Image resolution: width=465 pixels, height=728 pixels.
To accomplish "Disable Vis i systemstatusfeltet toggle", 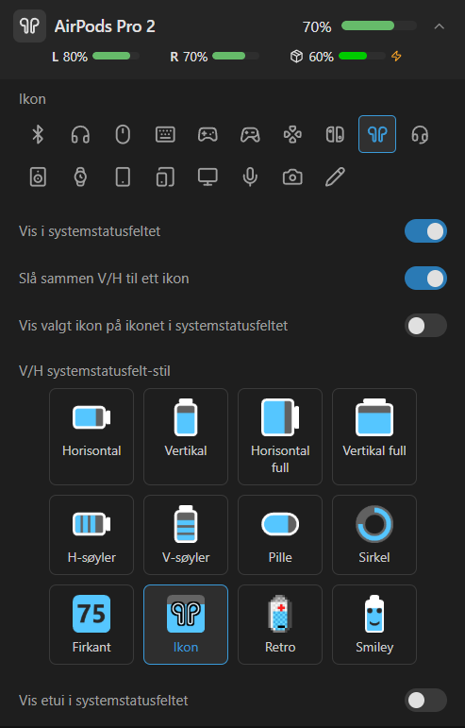I will 425,231.
